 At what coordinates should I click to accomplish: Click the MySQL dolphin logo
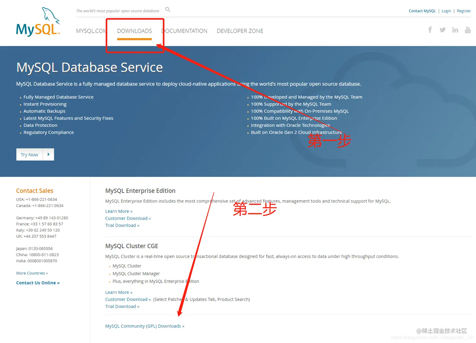tap(38, 22)
